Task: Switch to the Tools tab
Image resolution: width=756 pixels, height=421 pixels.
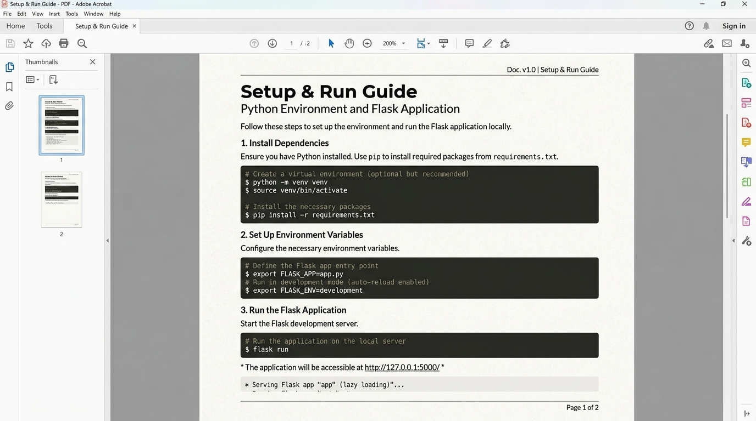Action: tap(45, 26)
